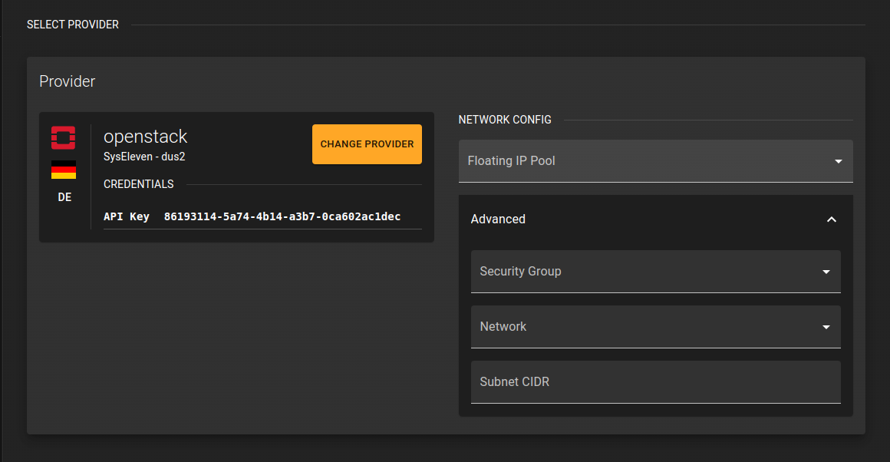Click the Provider panel heading
Screen dimensions: 890x462
(x=67, y=81)
